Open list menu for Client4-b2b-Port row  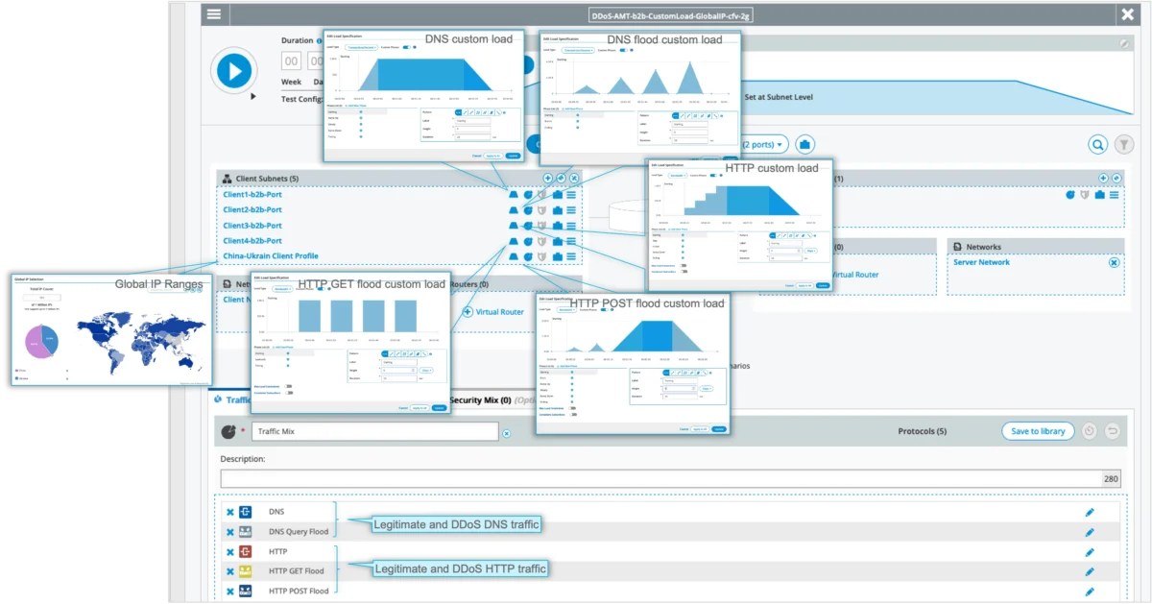point(571,241)
